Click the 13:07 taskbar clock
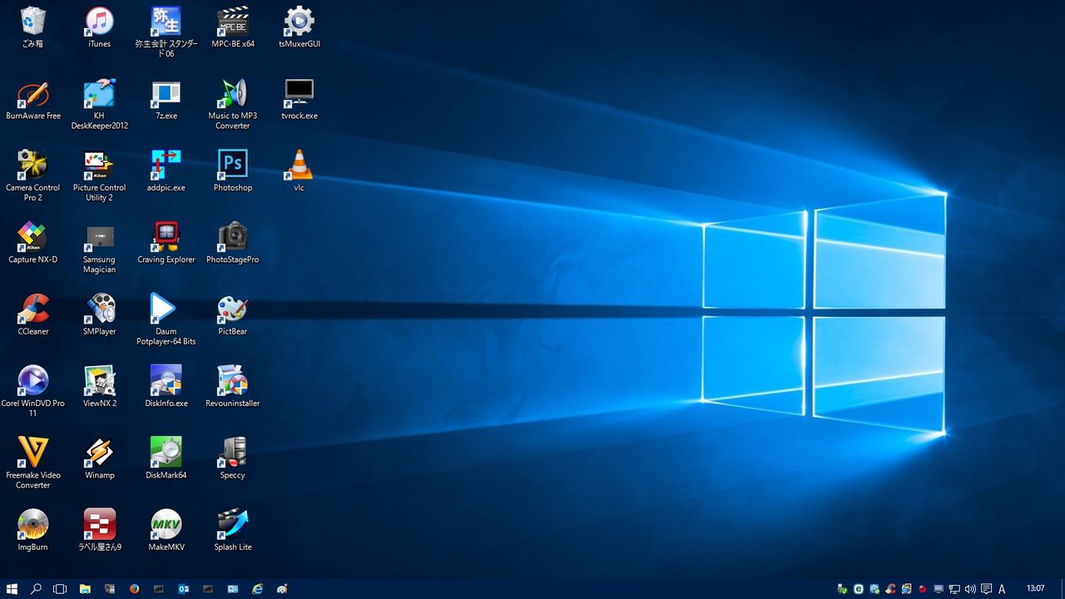 point(1036,588)
